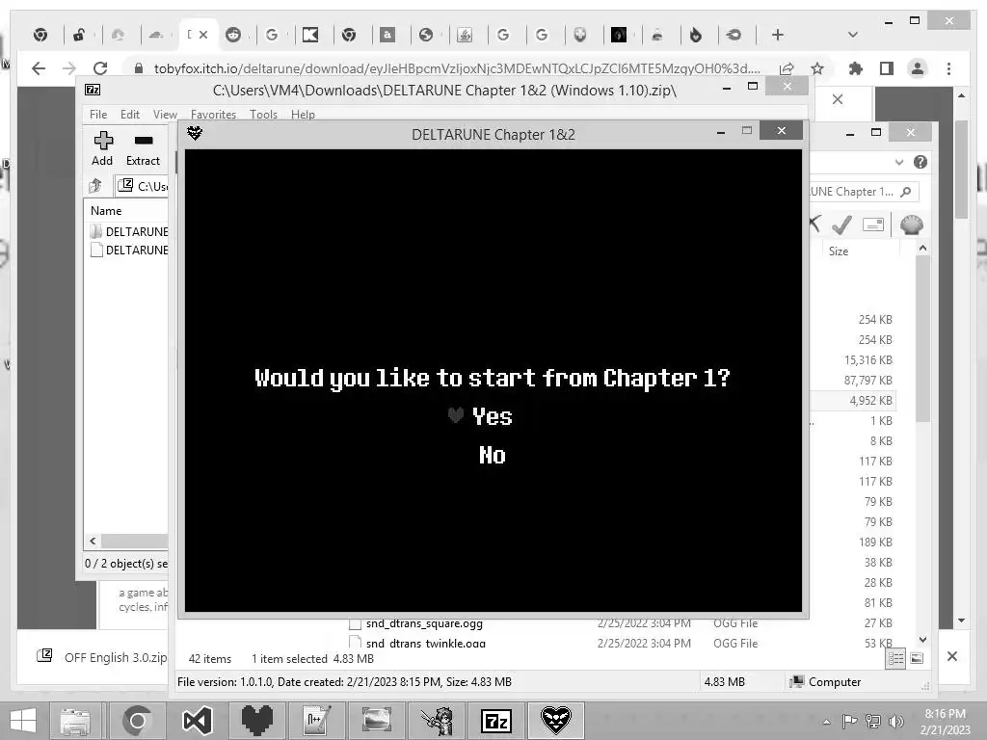Click the Chrome page scrollbar up arrow
Image resolution: width=987 pixels, height=740 pixels.
[x=961, y=95]
